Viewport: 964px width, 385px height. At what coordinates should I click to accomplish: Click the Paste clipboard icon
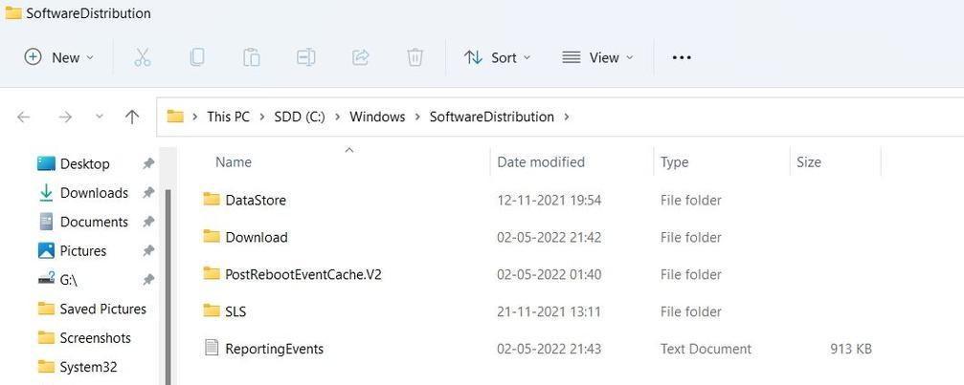coord(252,57)
